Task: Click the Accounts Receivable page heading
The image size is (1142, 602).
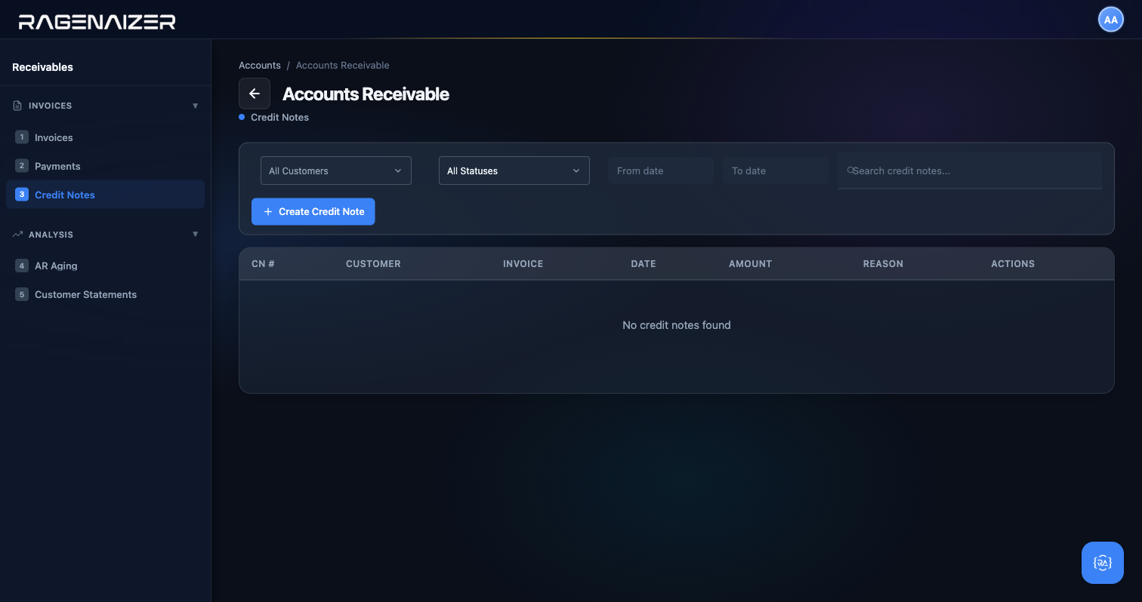Action: (x=366, y=94)
